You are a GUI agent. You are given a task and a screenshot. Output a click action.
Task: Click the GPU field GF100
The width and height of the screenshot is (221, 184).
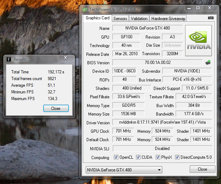click(126, 37)
